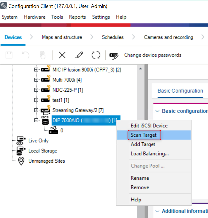Image resolution: width=208 pixels, height=218 pixels.
Task: Click the iSCSI storage device icon
Action: pos(45,120)
